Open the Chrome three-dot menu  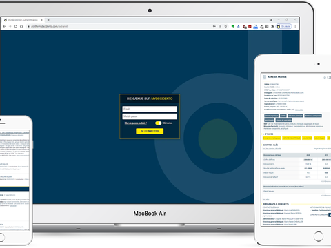click(295, 26)
